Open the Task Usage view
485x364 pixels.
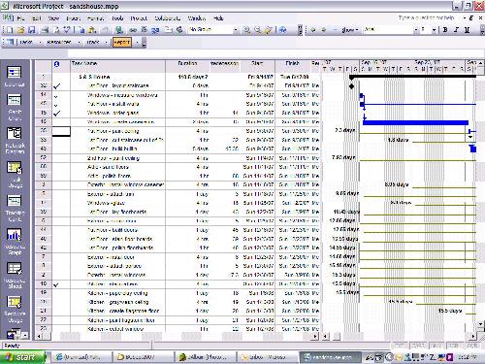tap(15, 175)
